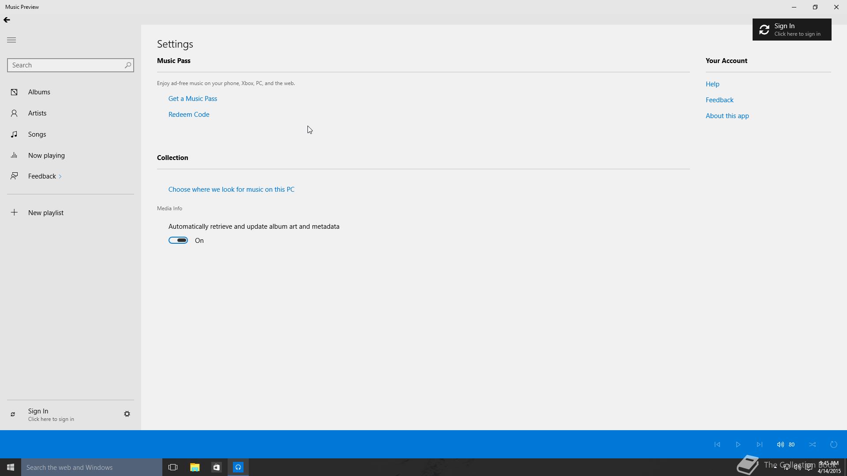
Task: Open File Explorer from the taskbar
Action: point(195,467)
